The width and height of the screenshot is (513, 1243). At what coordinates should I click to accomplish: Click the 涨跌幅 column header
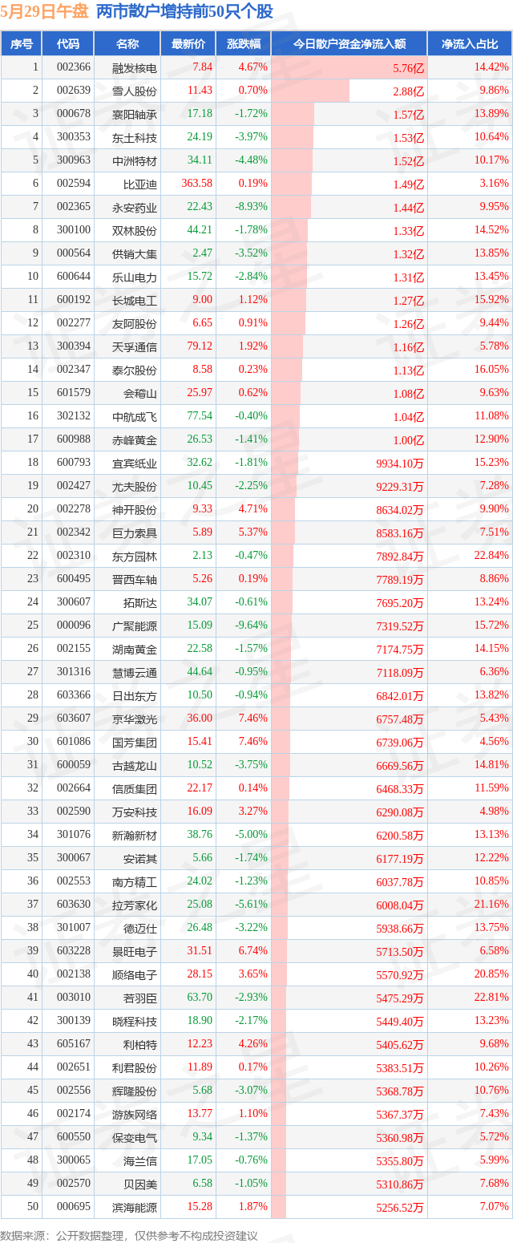click(243, 44)
